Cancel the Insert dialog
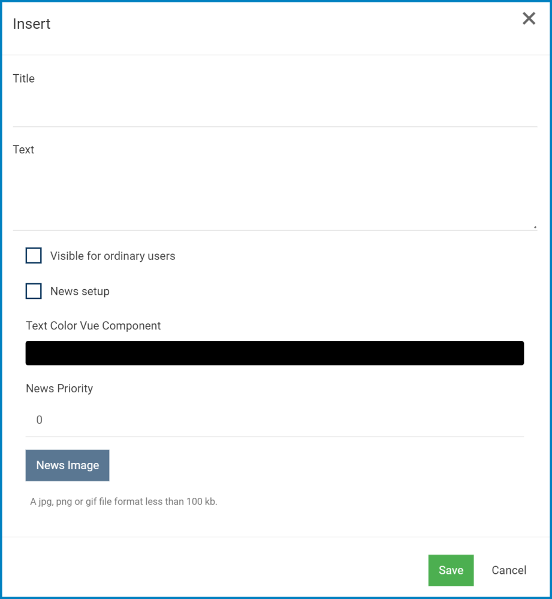Image resolution: width=552 pixels, height=599 pixels. (x=509, y=570)
